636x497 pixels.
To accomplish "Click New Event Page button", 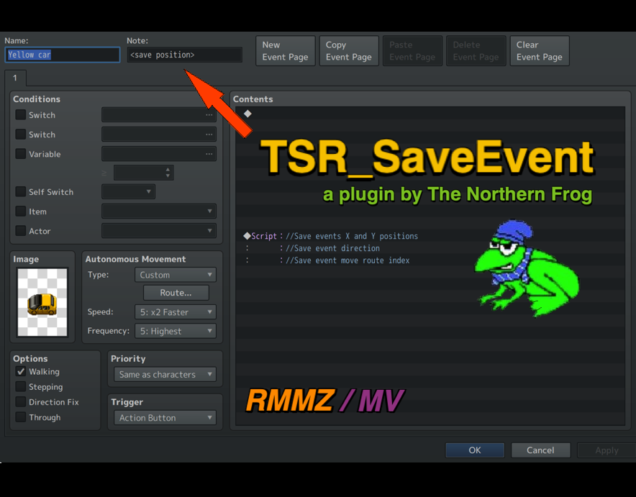I will point(286,50).
